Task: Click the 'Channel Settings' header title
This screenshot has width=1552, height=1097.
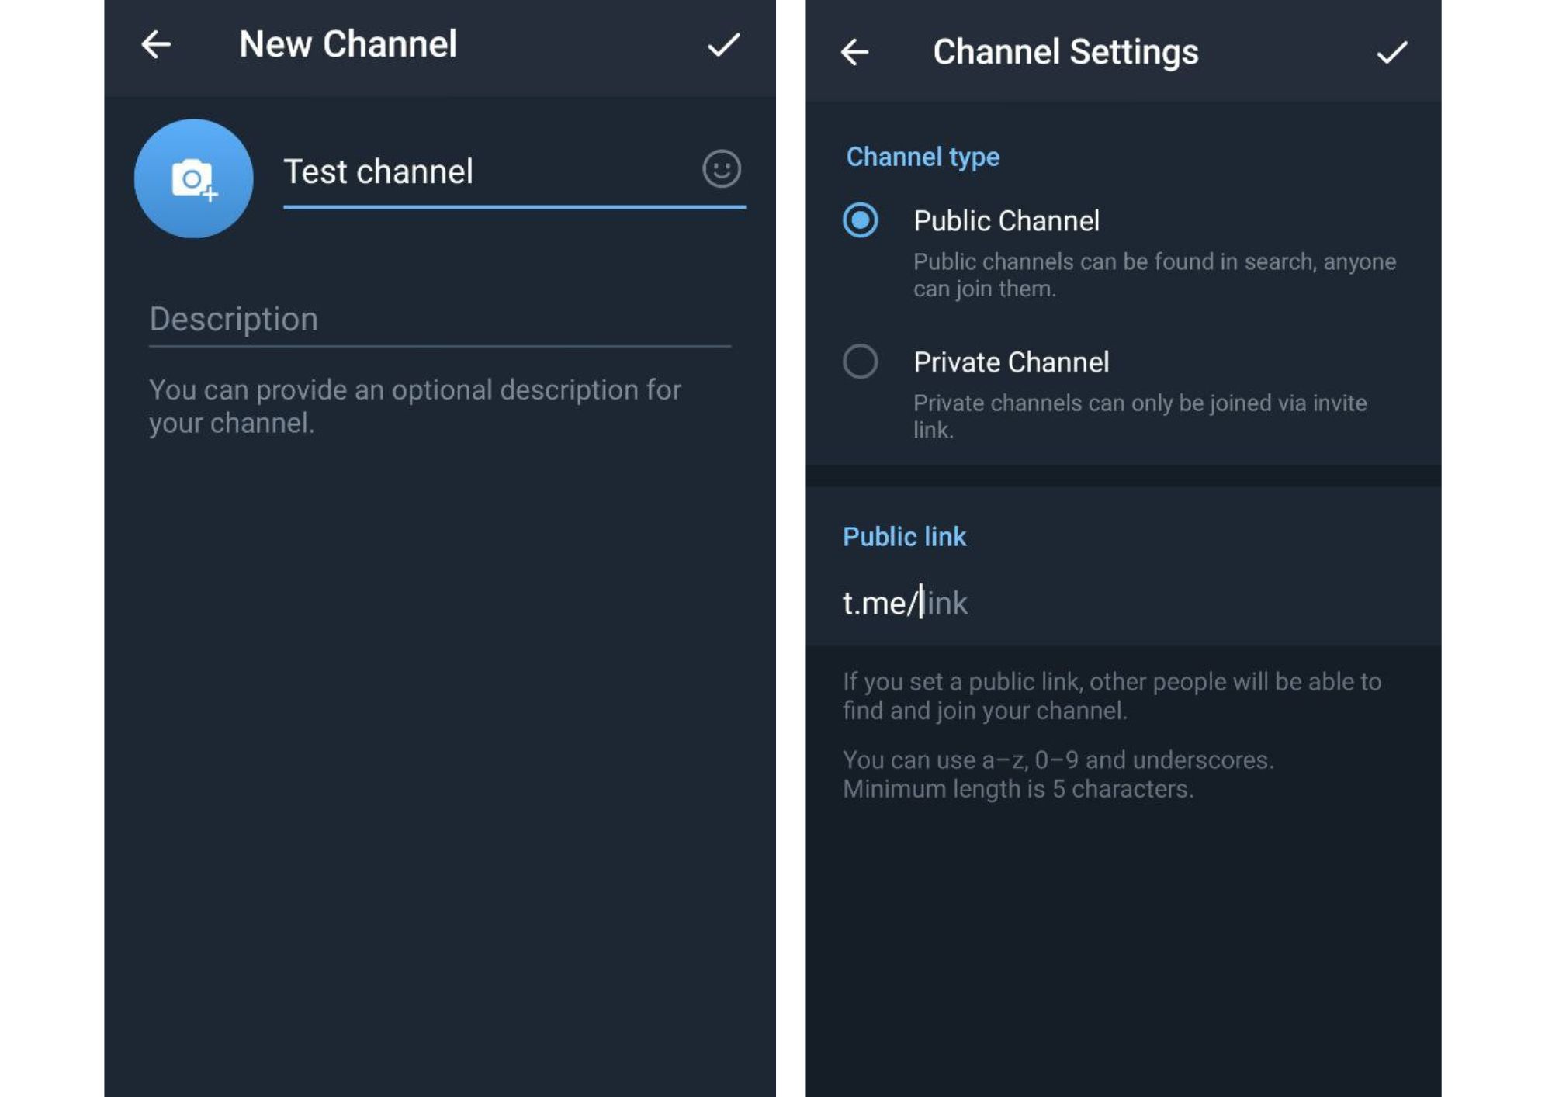Action: [1065, 52]
